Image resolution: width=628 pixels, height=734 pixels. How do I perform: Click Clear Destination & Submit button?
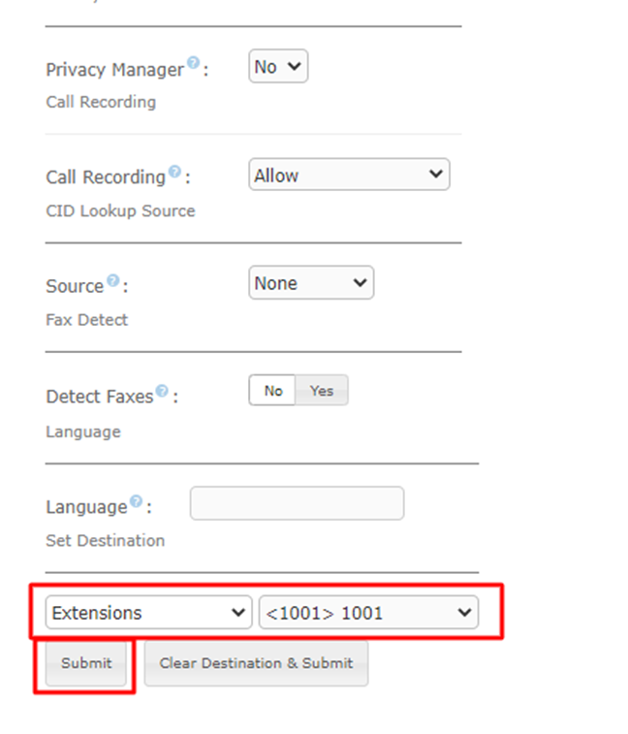click(256, 663)
